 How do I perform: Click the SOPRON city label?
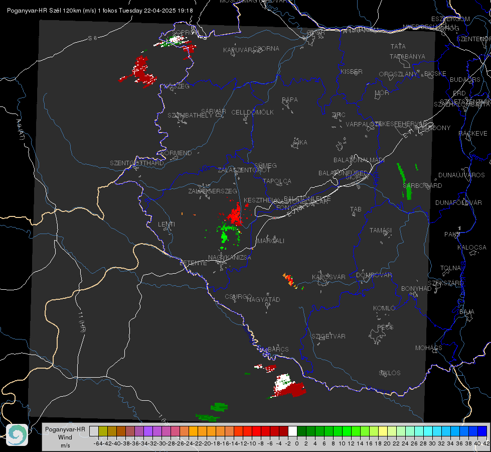(x=186, y=32)
